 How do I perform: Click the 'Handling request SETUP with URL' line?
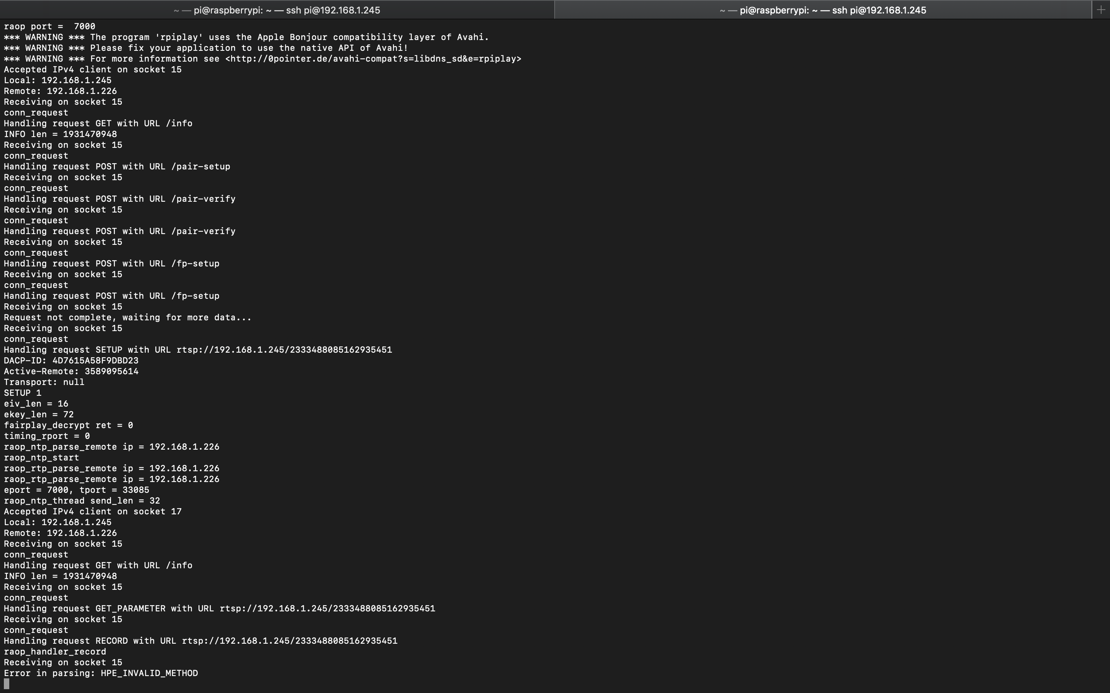click(198, 350)
